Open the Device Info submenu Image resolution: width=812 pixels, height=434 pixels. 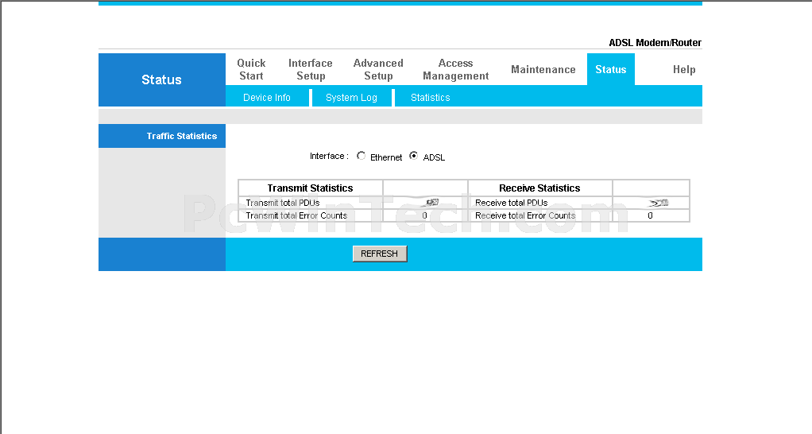pyautogui.click(x=267, y=97)
